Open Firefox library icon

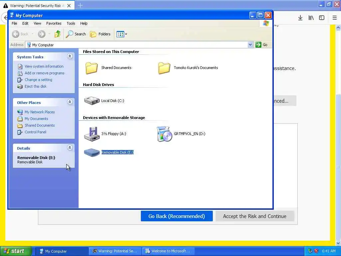coord(311,18)
